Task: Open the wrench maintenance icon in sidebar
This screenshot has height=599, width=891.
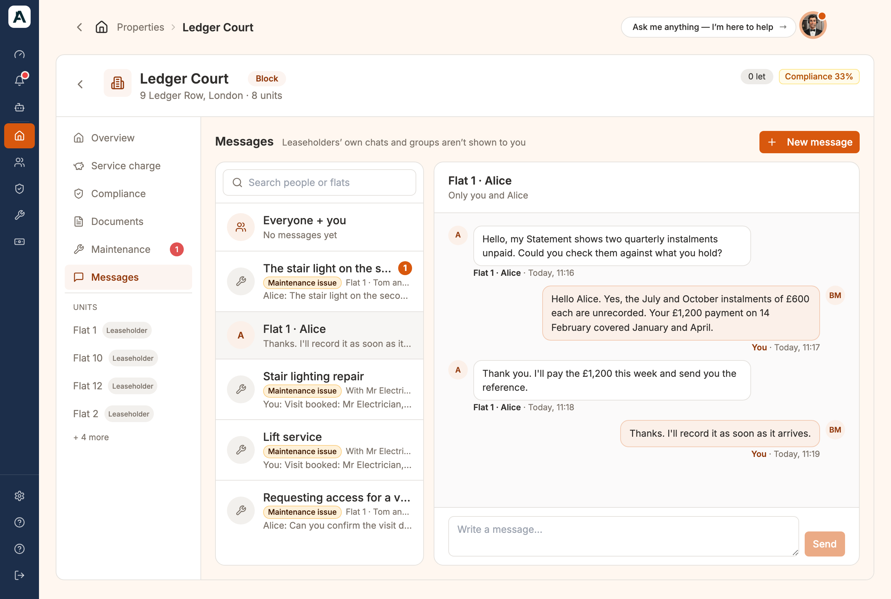Action: coord(19,215)
